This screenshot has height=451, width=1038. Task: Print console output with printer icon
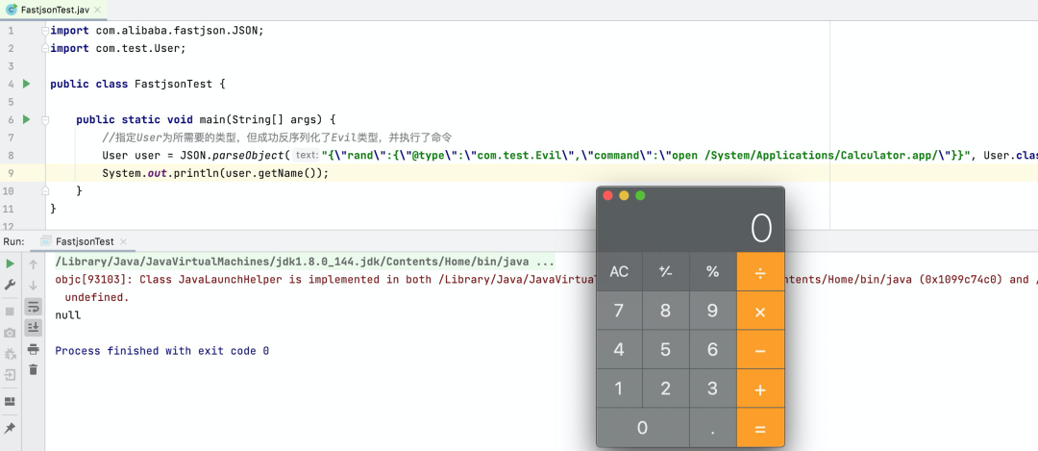point(33,349)
